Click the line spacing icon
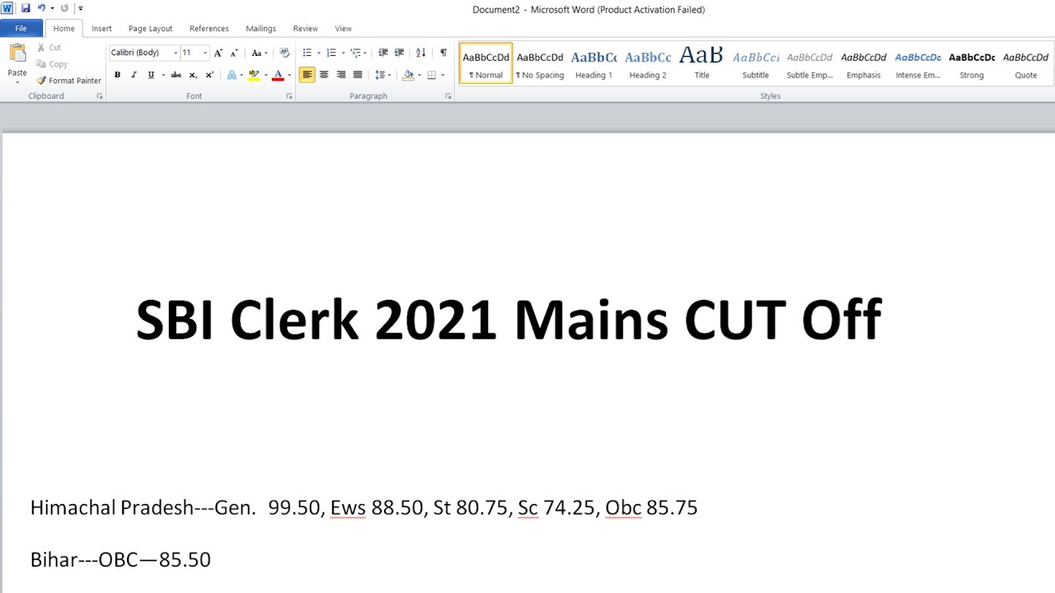Image resolution: width=1055 pixels, height=593 pixels. pos(379,75)
